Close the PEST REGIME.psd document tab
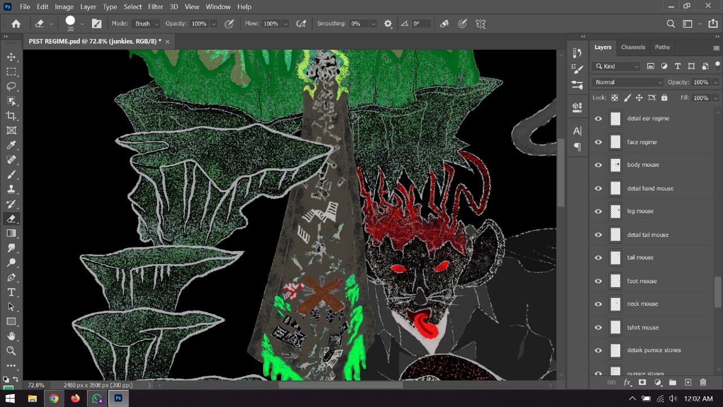The height and width of the screenshot is (407, 723). tap(167, 41)
